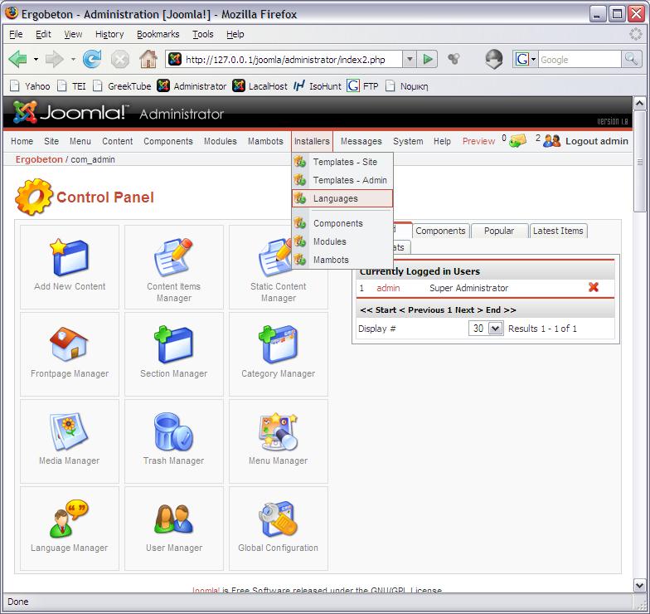Screen dimensions: 650x614
Task: Click the Logout admin link
Action: (x=597, y=141)
